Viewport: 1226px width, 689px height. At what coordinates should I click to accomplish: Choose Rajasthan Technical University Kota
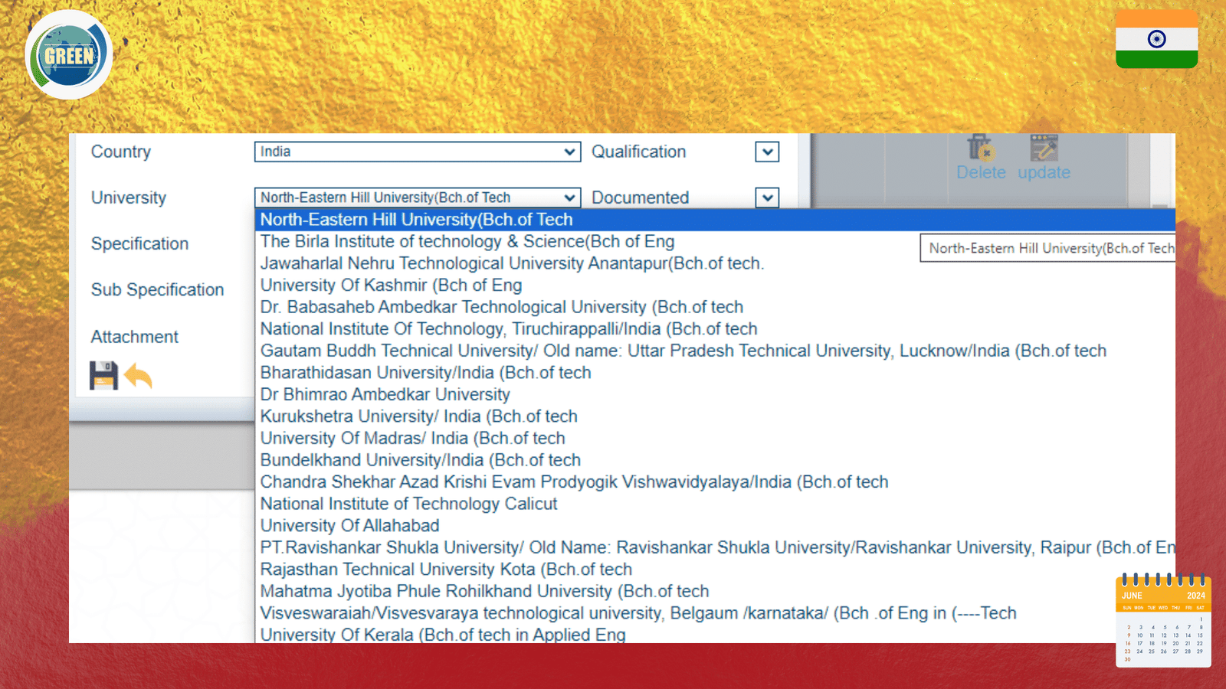(446, 570)
